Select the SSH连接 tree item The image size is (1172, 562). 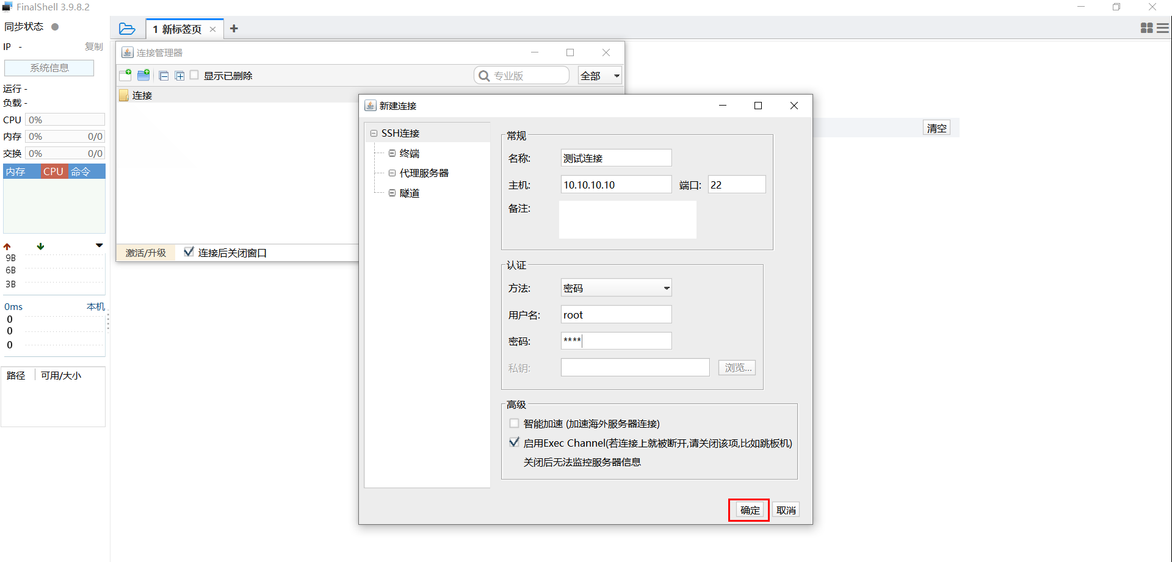tap(400, 133)
